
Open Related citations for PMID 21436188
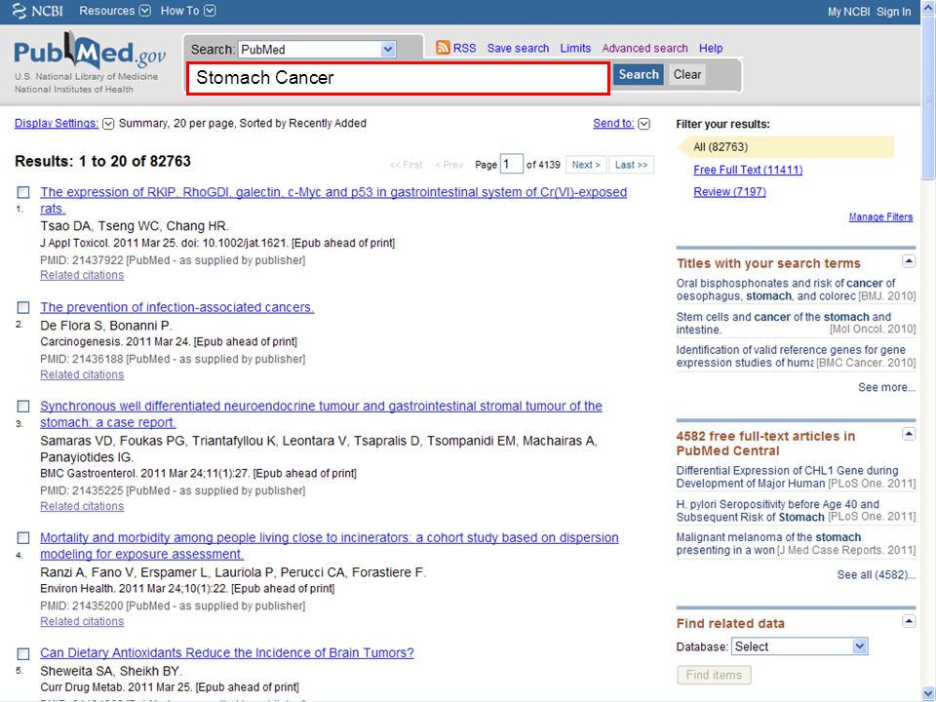click(82, 374)
